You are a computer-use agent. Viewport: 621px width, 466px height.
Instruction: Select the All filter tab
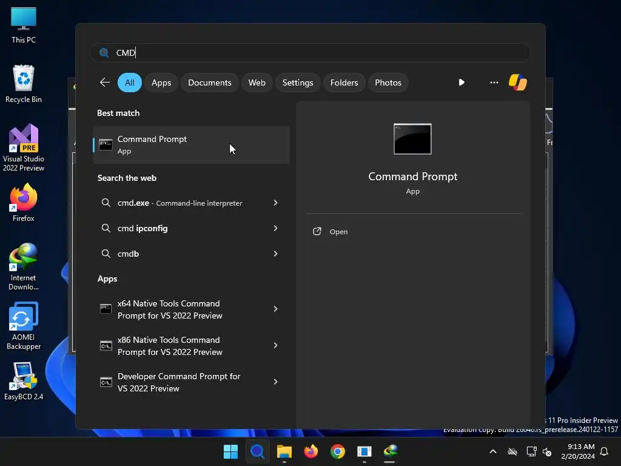[130, 83]
